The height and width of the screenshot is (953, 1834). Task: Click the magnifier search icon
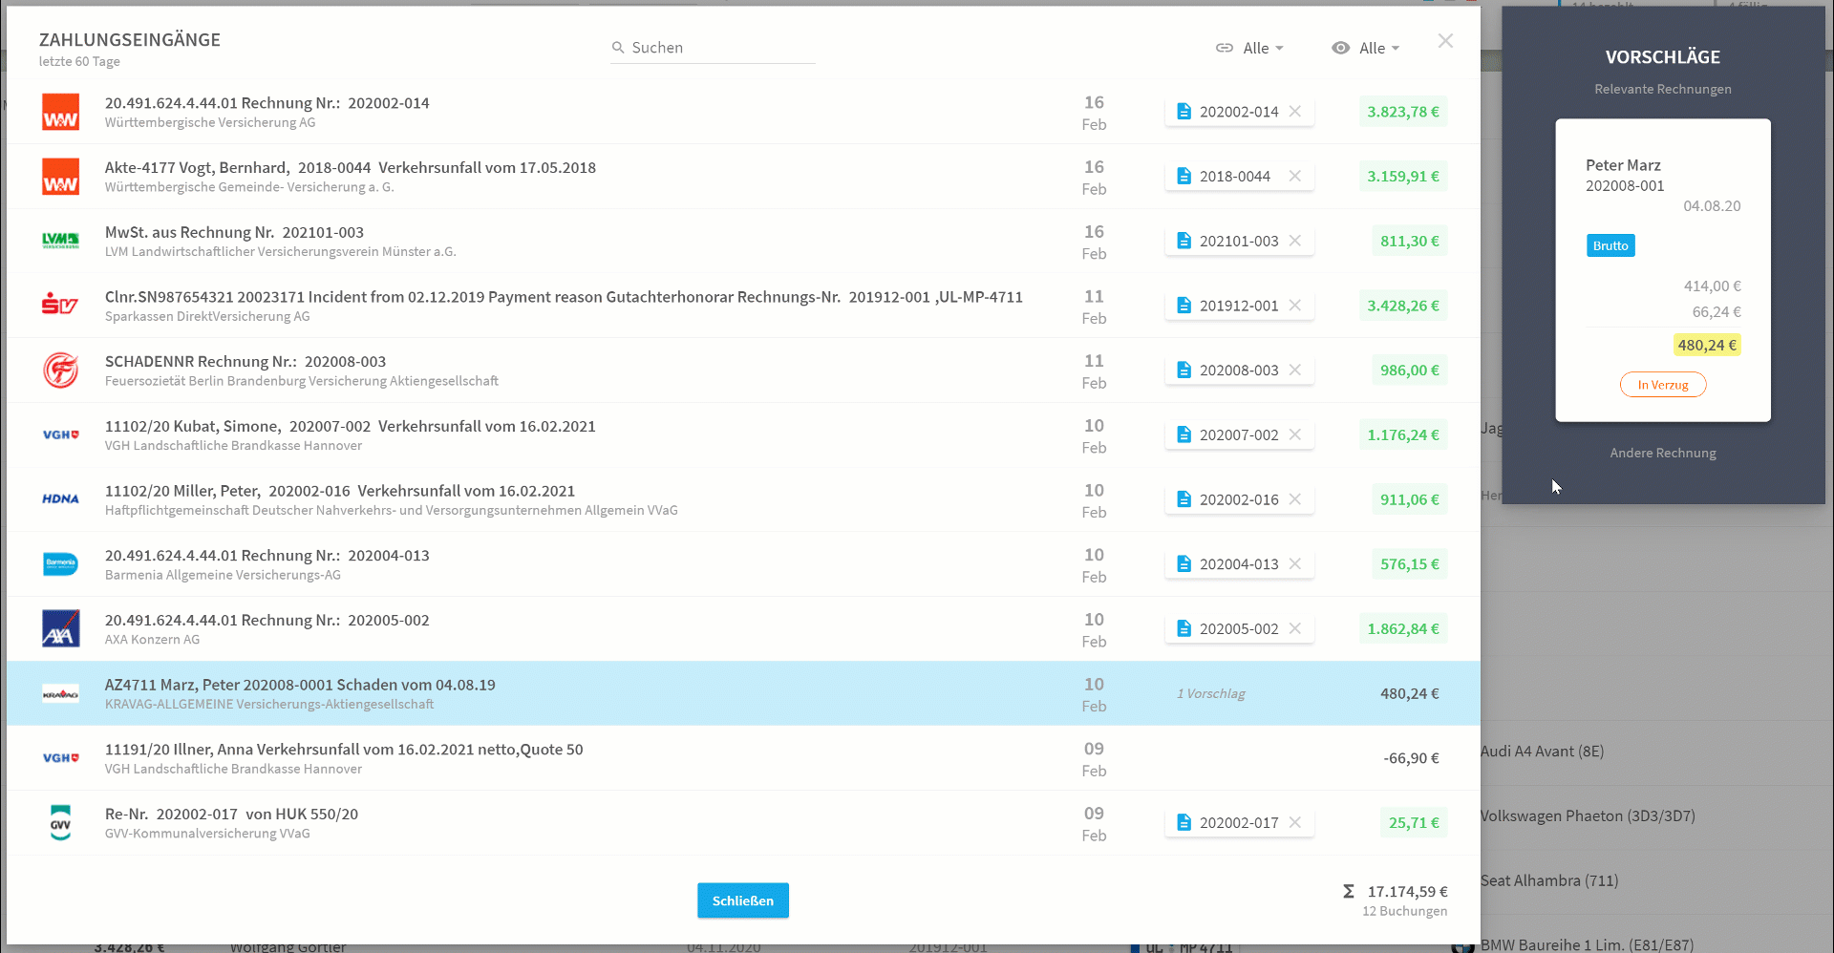tap(618, 48)
